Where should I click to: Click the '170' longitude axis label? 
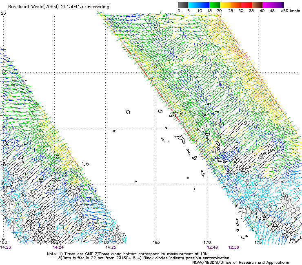click(x=207, y=243)
